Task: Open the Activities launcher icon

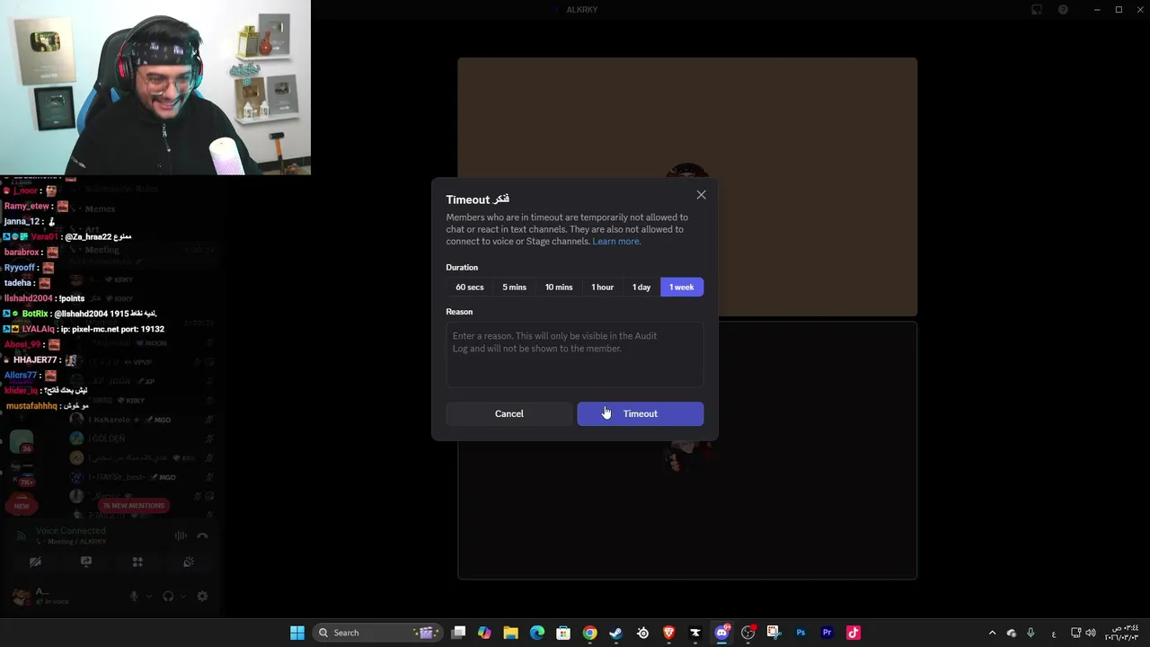Action: click(x=137, y=563)
